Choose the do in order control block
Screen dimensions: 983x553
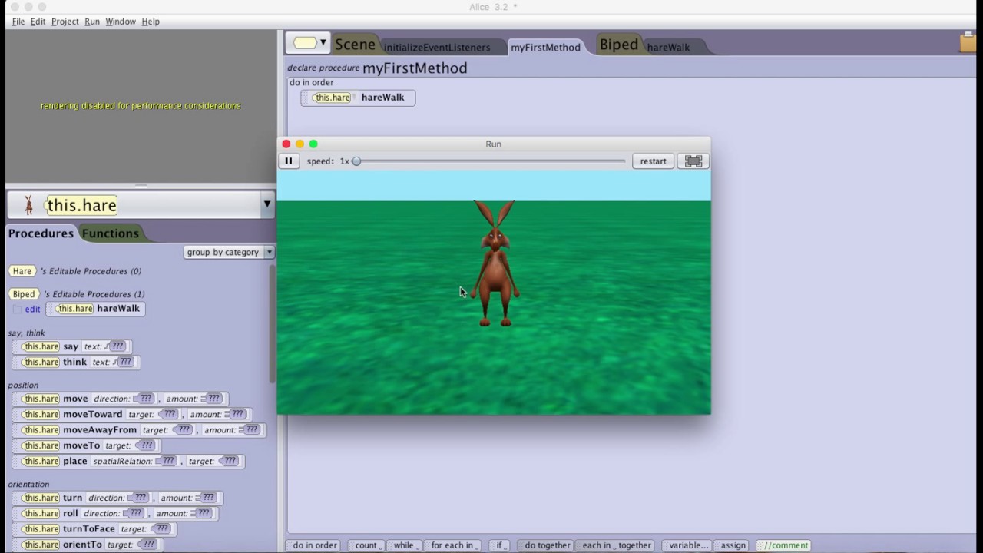(315, 545)
